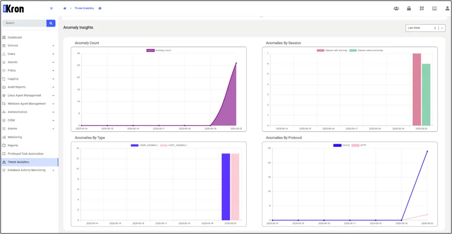Click the pink HOST_ANOMALY bar
Screen dimensions: 452x234
(235, 187)
